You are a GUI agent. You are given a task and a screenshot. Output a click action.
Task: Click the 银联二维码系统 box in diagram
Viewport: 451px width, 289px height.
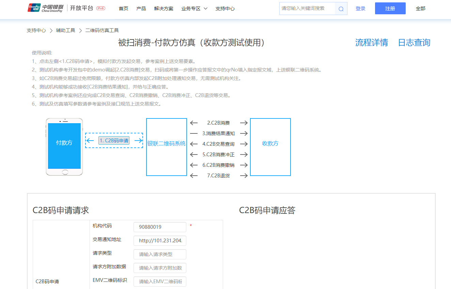click(x=167, y=147)
